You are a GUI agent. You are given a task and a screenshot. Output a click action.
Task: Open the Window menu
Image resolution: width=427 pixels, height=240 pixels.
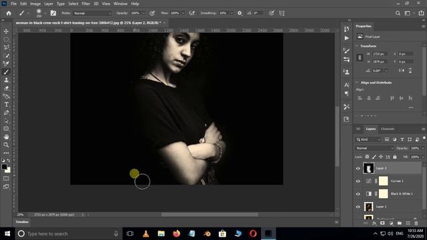pyautogui.click(x=120, y=4)
